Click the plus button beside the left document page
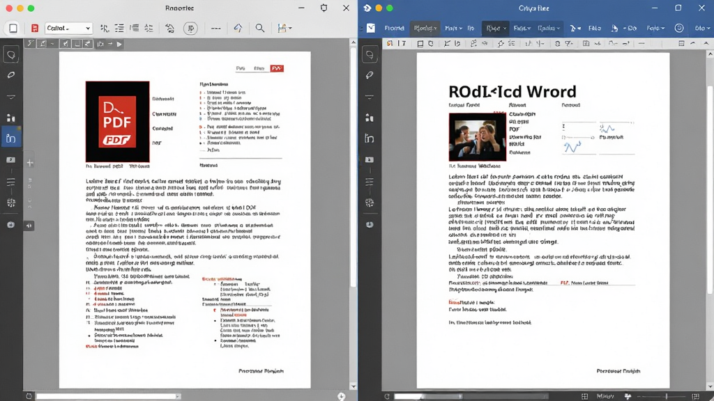 (29, 163)
